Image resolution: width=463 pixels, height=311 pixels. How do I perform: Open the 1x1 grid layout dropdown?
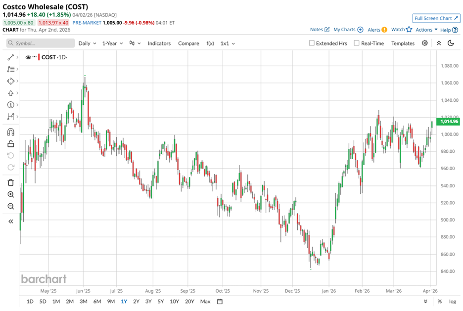[x=228, y=44]
